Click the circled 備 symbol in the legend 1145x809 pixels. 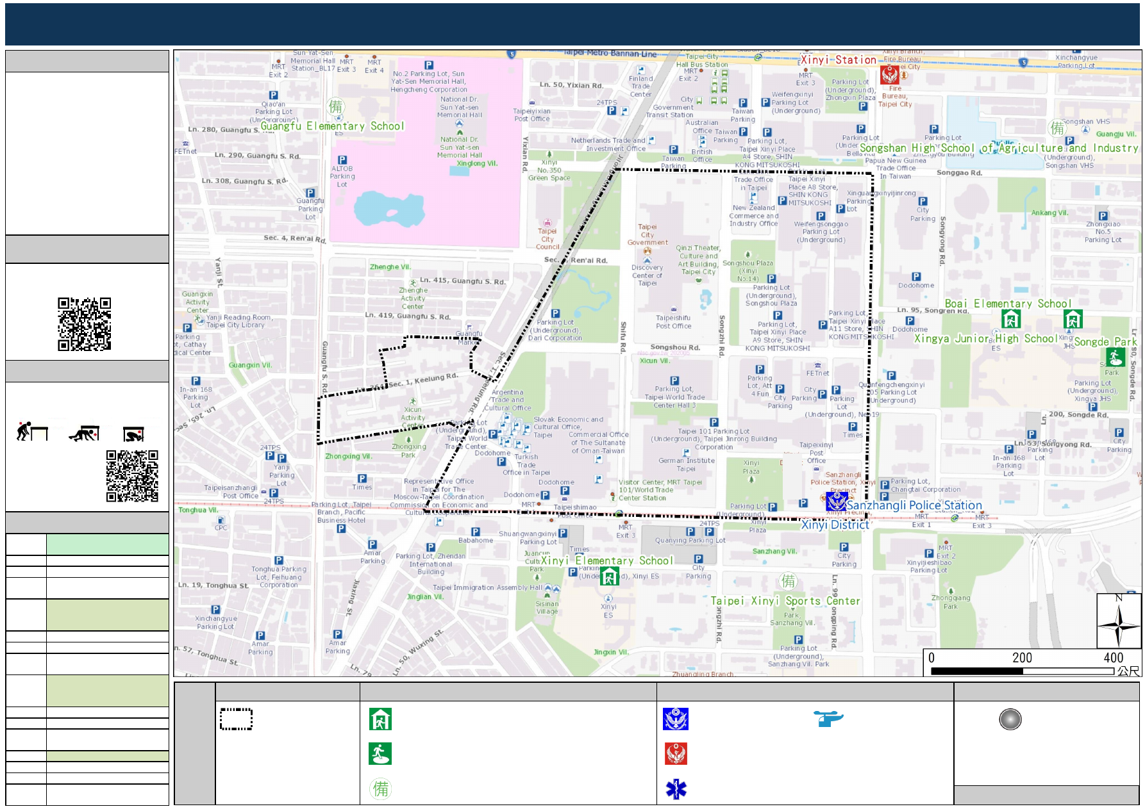click(380, 789)
